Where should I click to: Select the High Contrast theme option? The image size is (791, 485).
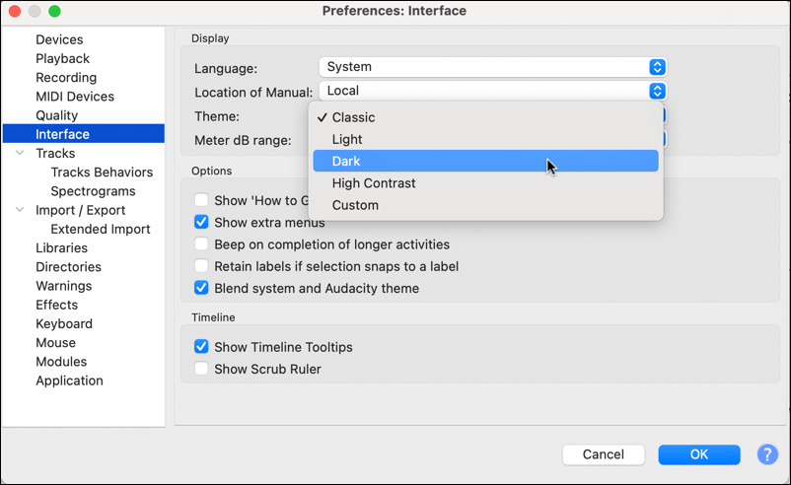374,183
